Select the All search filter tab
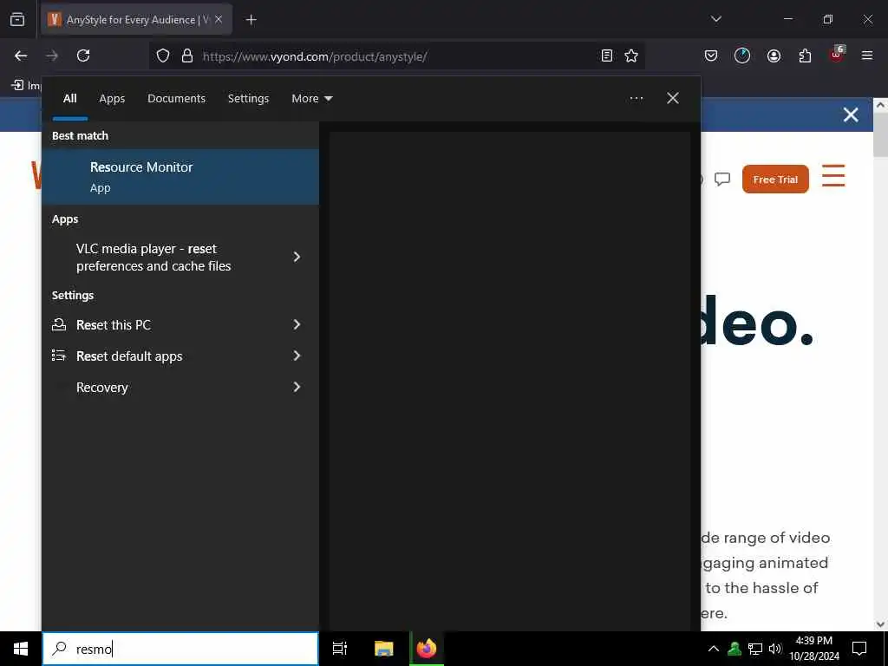Screen dimensions: 888x666 [69, 99]
